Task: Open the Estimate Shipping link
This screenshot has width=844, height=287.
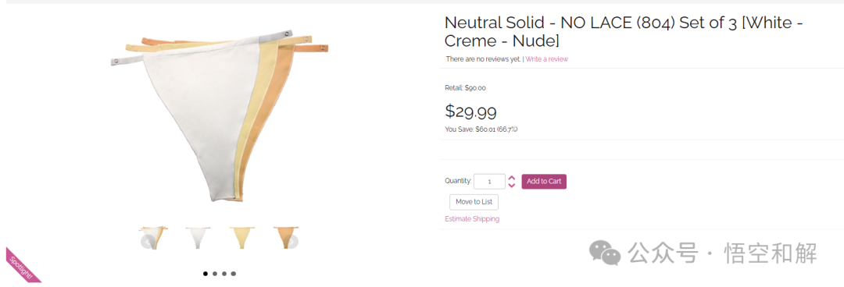Action: tap(472, 218)
